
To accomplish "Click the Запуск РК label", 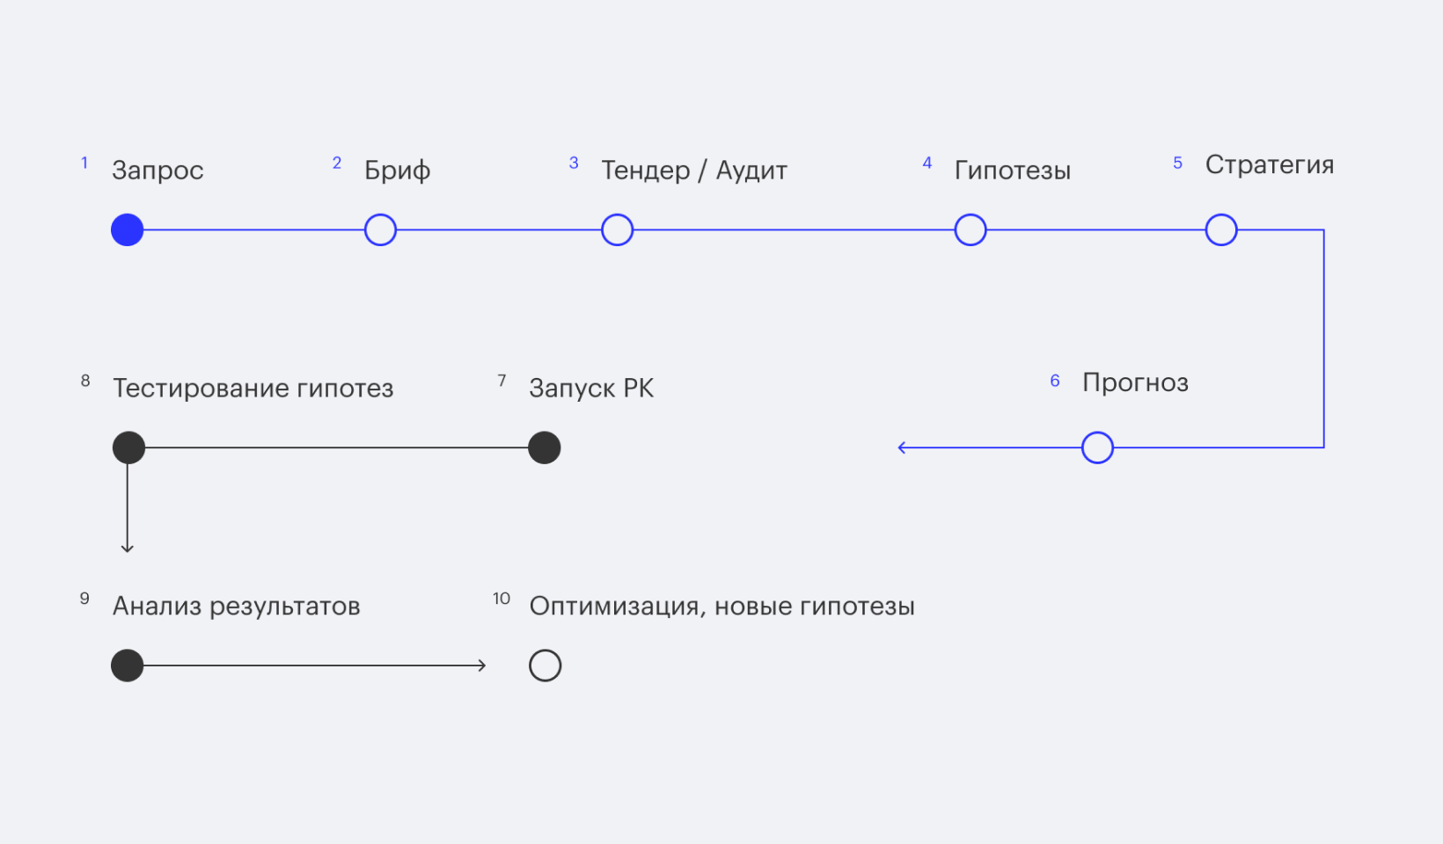I will 591,388.
